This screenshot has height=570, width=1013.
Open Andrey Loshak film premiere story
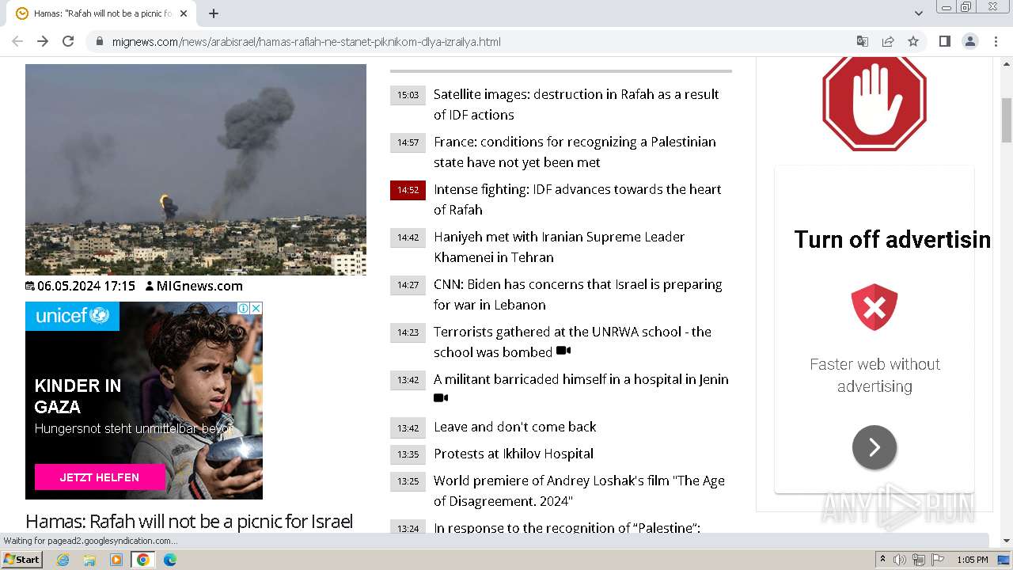coord(579,491)
